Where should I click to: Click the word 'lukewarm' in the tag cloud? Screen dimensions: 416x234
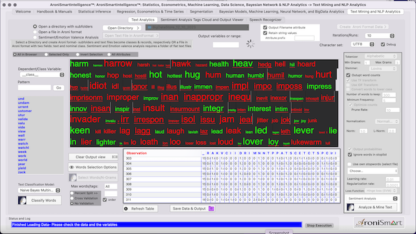click(x=306, y=142)
